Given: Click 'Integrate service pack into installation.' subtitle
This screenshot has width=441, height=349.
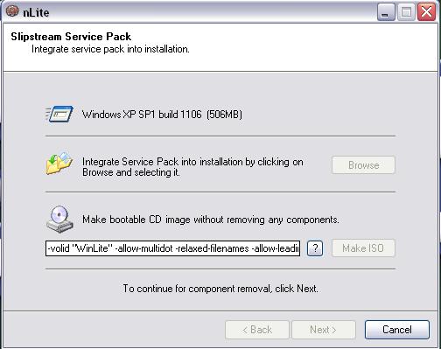Looking at the screenshot, I should pyautogui.click(x=110, y=49).
